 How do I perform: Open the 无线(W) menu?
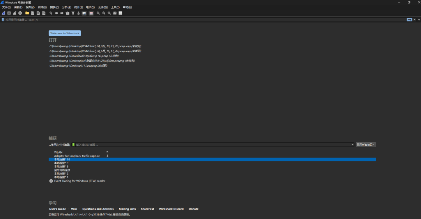pyautogui.click(x=103, y=7)
